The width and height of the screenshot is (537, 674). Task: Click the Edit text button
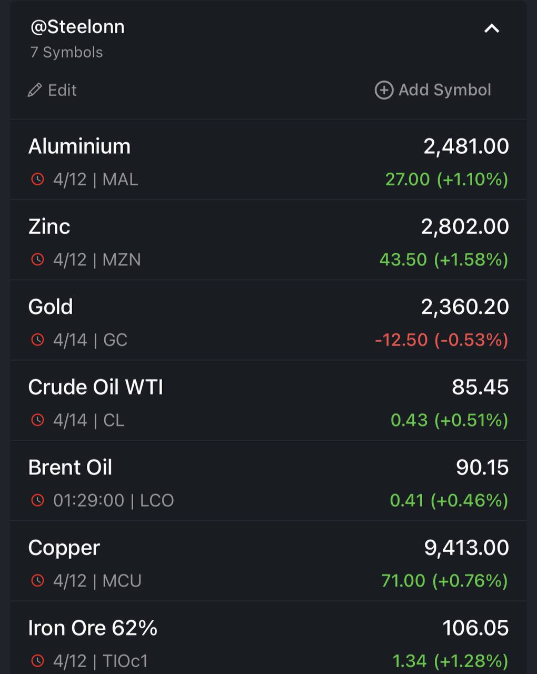[x=62, y=90]
